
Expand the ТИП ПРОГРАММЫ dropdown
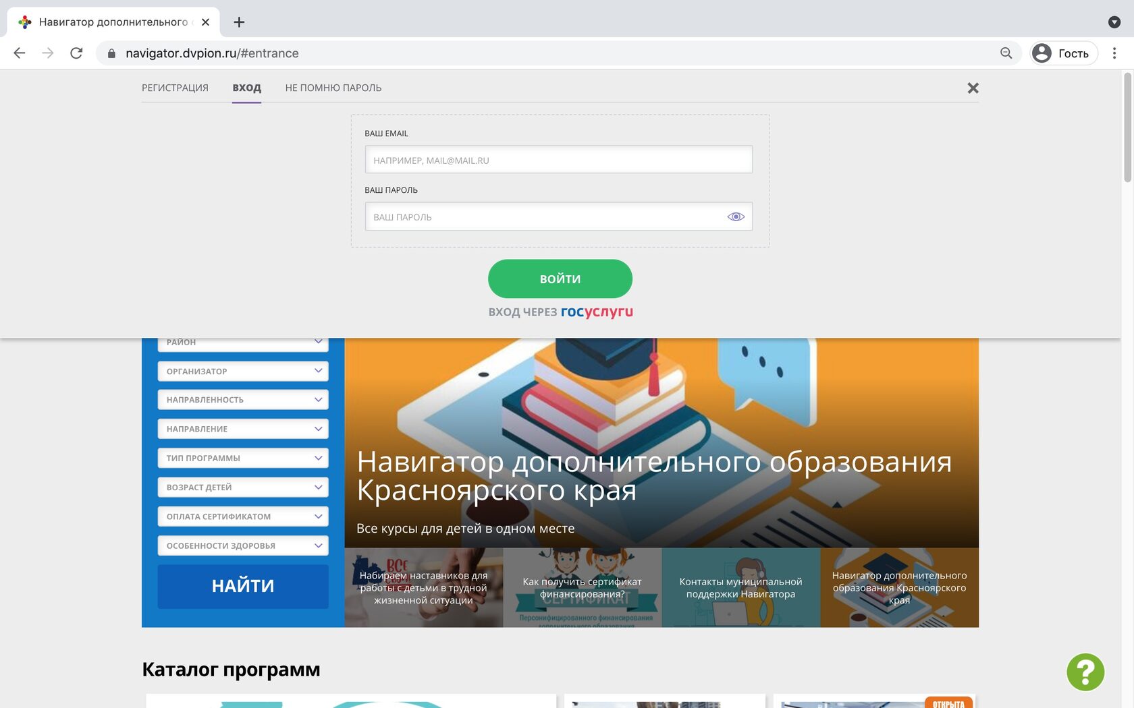click(243, 458)
